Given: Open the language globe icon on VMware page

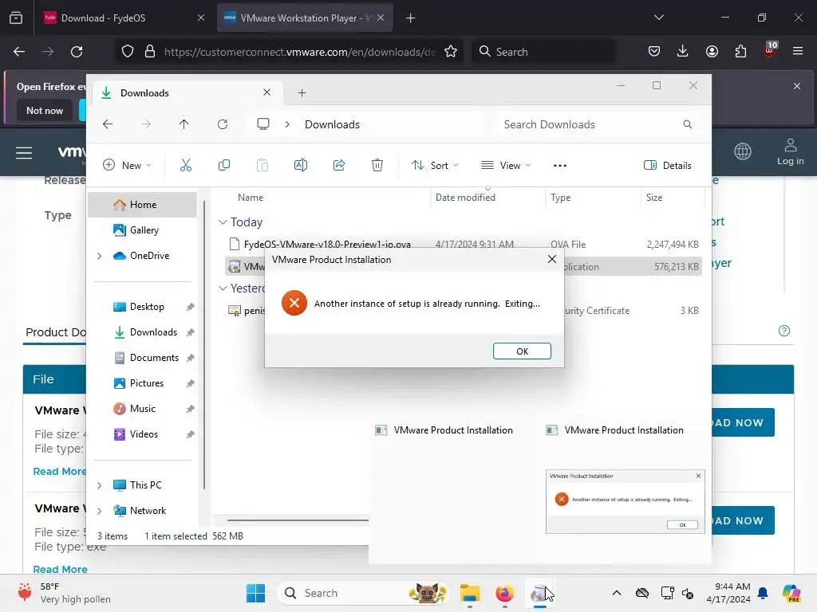Looking at the screenshot, I should tap(743, 151).
